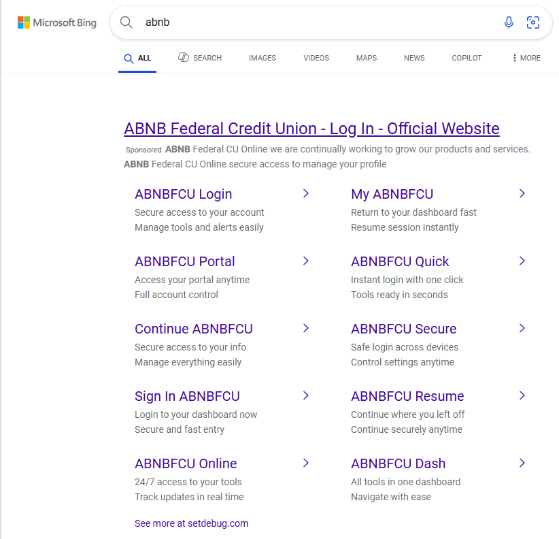The width and height of the screenshot is (559, 539).
Task: Click the text "Secure and fast entry"
Action: (x=180, y=430)
